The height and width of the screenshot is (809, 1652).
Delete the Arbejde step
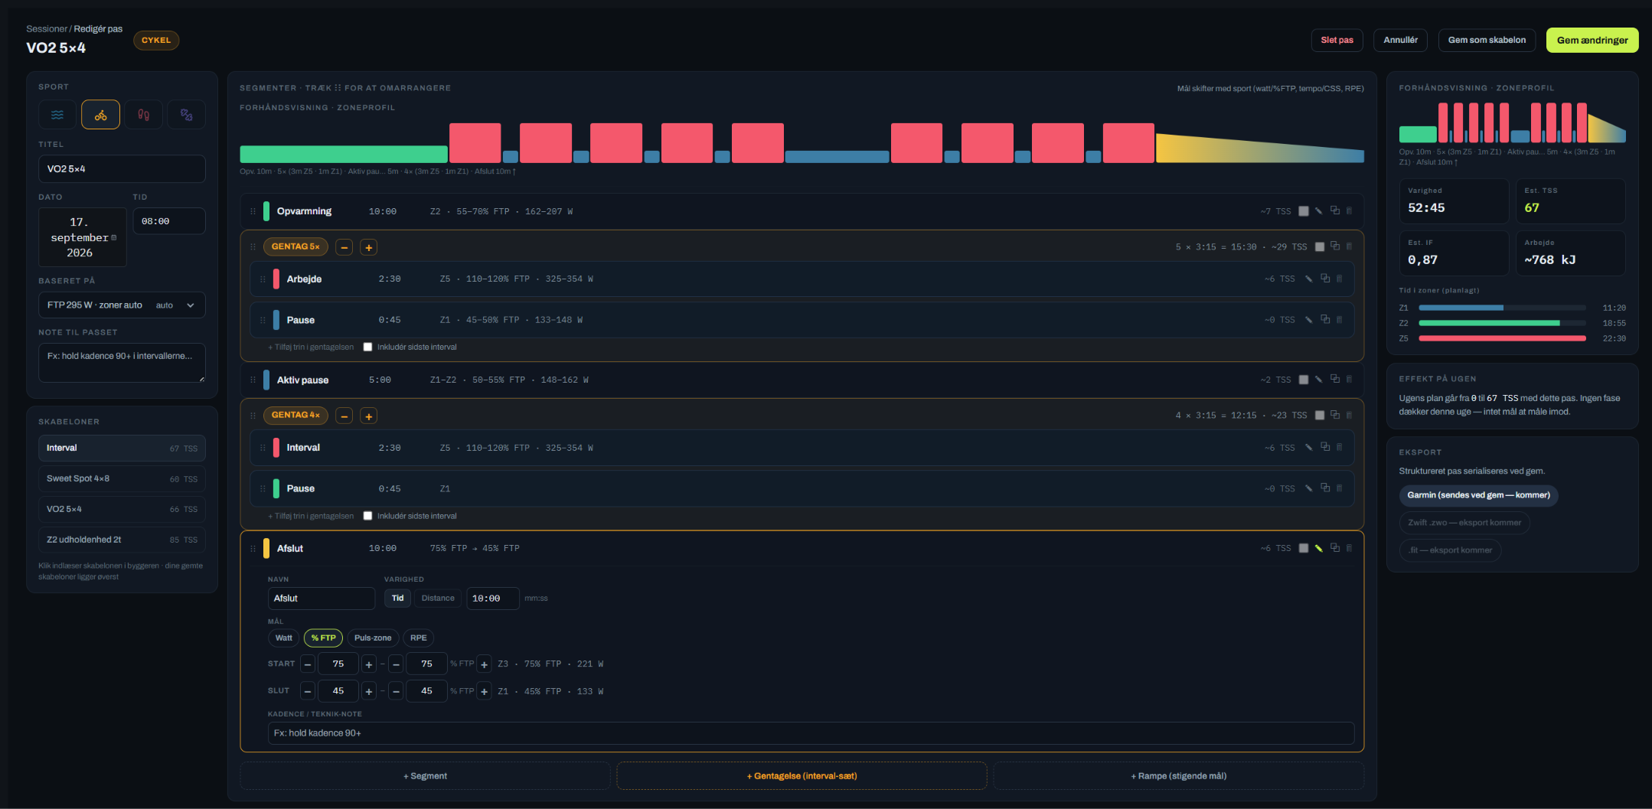point(1339,279)
